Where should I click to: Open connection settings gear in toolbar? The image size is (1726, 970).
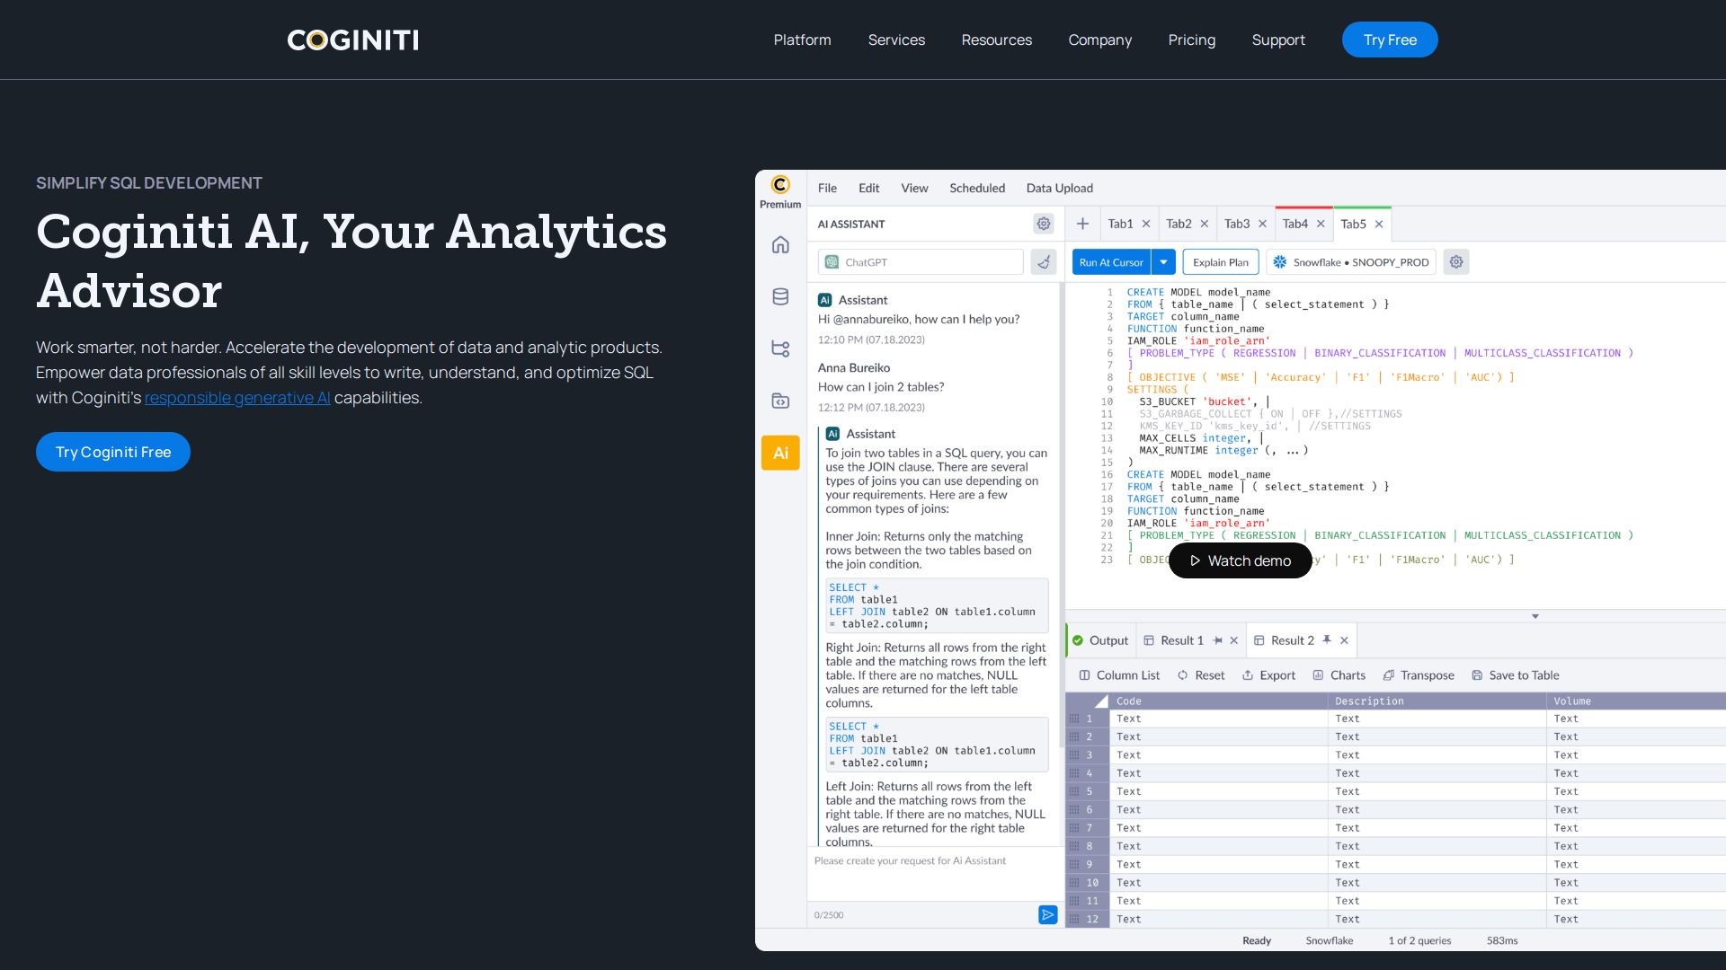click(x=1455, y=262)
